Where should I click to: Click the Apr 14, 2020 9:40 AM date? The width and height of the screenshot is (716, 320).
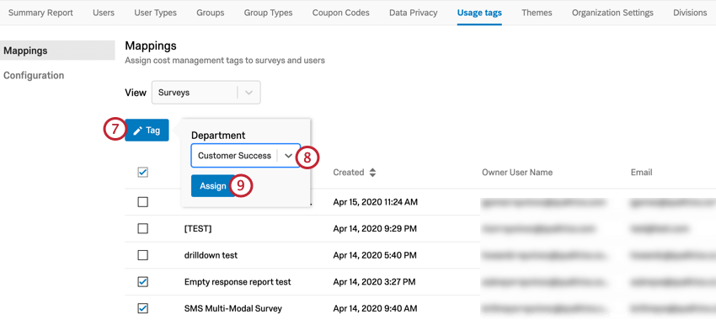pos(375,308)
